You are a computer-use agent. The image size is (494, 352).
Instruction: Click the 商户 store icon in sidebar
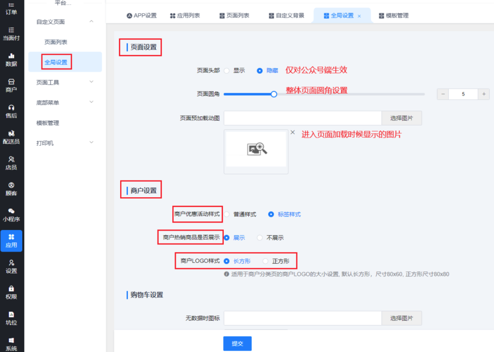click(11, 85)
